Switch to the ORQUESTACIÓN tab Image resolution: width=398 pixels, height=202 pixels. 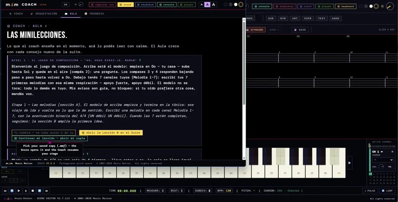tap(44, 14)
